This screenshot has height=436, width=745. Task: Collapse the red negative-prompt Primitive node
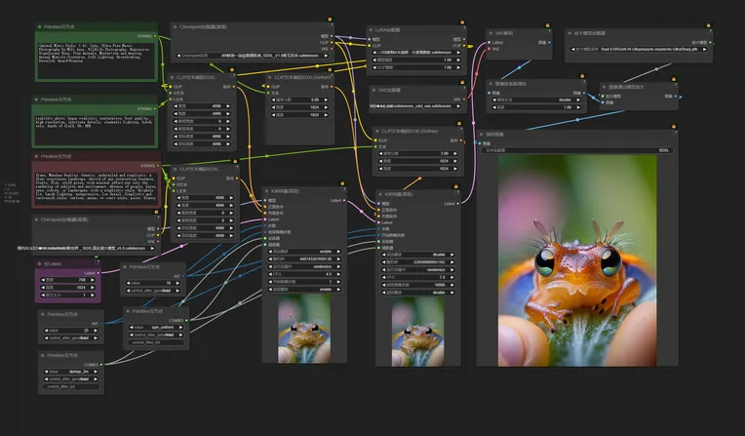click(37, 156)
